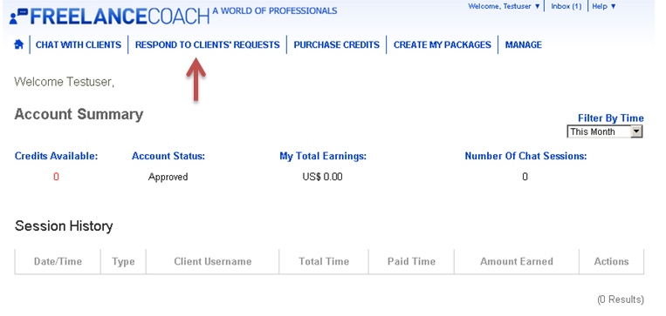
Task: Open the Manage menu
Action: tap(524, 45)
